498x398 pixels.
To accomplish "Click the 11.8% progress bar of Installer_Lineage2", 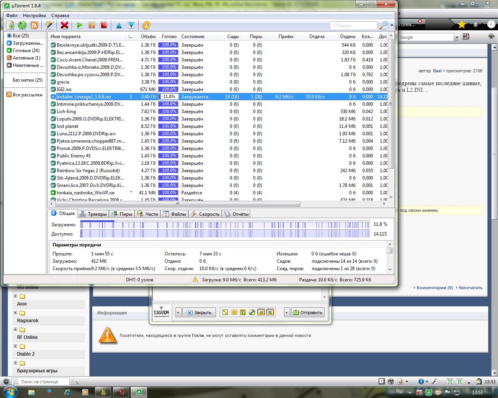I will click(168, 97).
